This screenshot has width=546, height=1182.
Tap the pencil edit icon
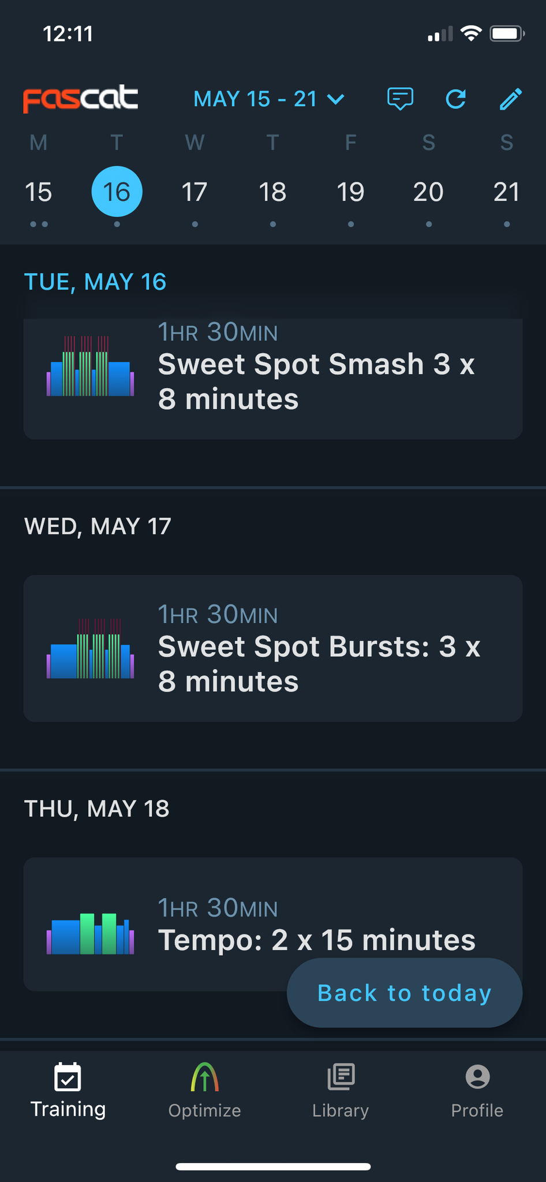tap(511, 99)
